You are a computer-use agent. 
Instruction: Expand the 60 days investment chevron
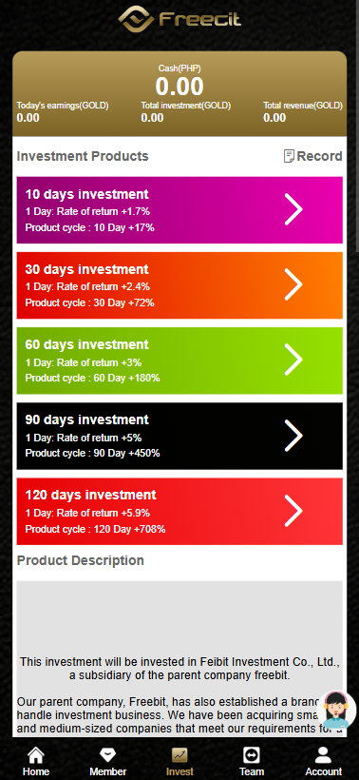(x=293, y=360)
